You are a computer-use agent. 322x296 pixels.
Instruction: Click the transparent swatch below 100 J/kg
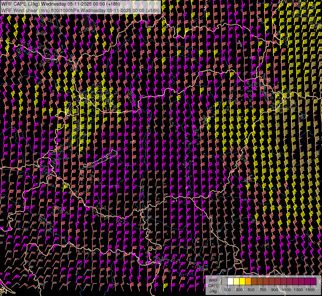pos(224,281)
